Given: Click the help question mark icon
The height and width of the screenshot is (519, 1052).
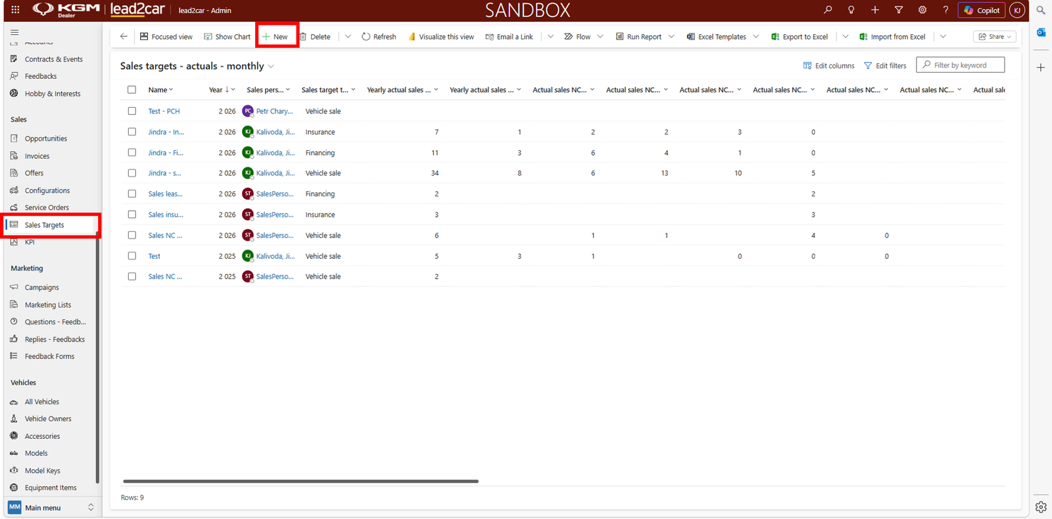Looking at the screenshot, I should [945, 10].
